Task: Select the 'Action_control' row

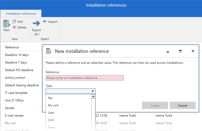Action: point(15,78)
